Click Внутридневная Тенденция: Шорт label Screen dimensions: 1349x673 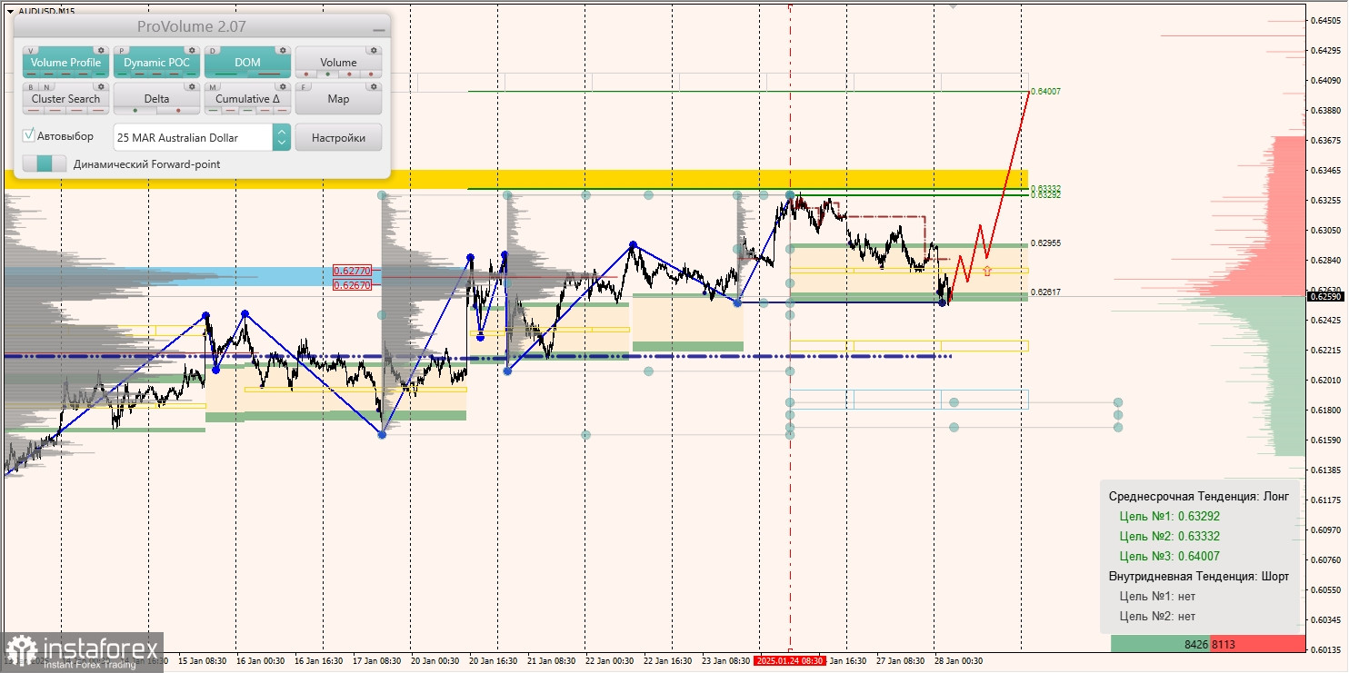pos(1198,576)
